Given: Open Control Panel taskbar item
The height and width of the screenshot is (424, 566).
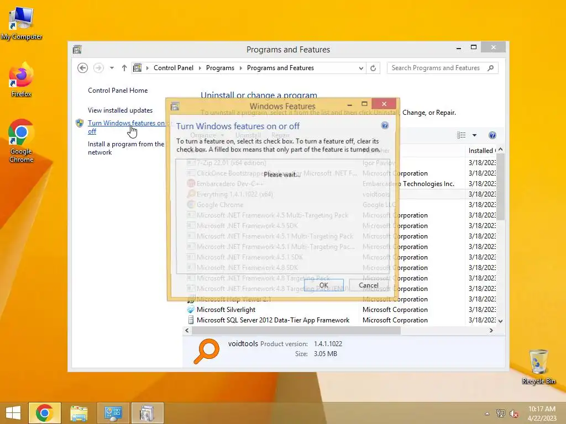Looking at the screenshot, I should pyautogui.click(x=113, y=413).
